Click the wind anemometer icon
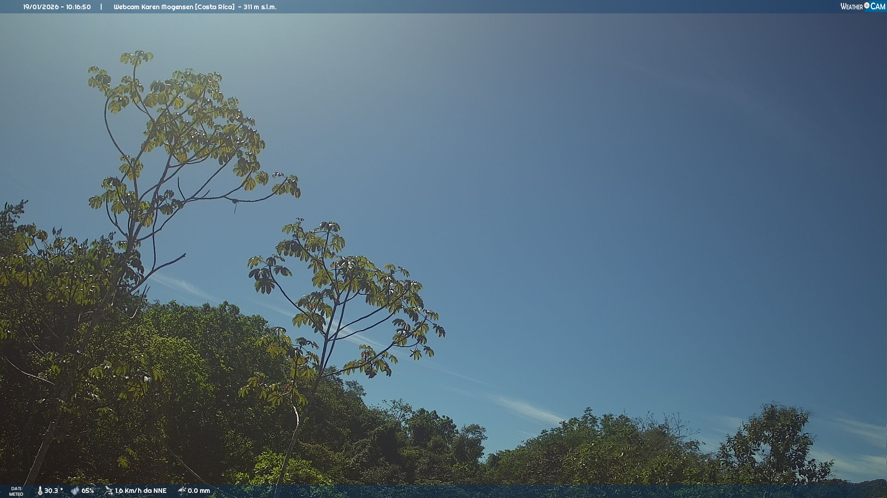Screen dimensions: 887x498 click(x=109, y=491)
